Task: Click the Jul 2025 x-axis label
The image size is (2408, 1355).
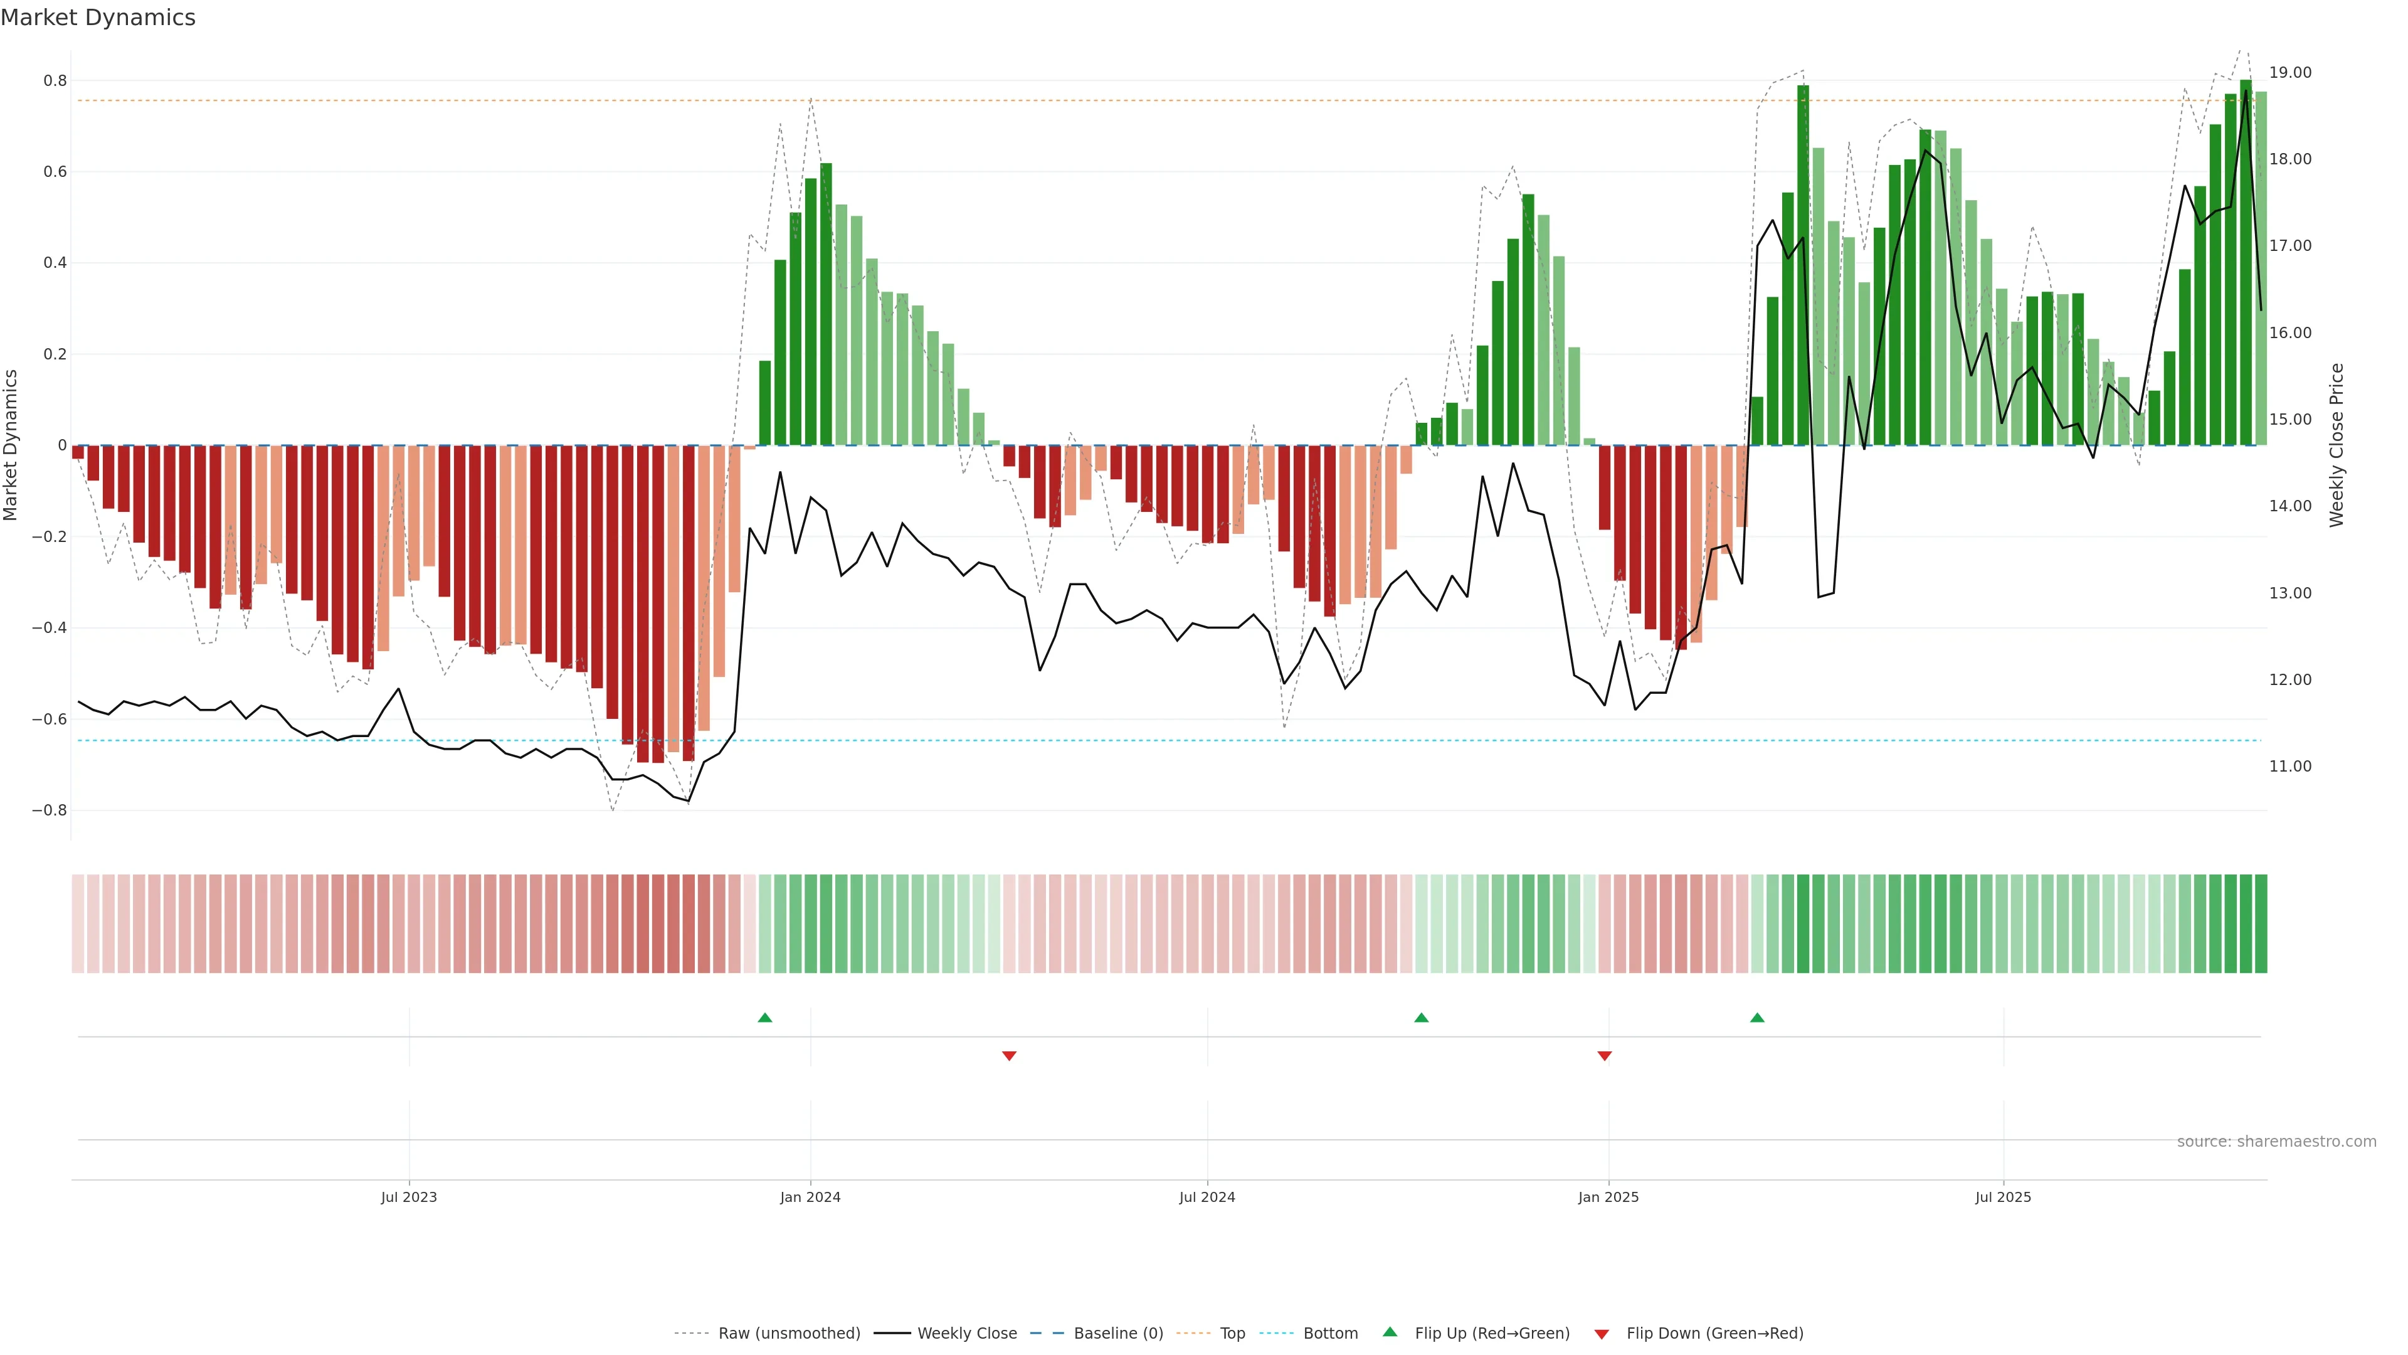Action: click(x=2002, y=1197)
